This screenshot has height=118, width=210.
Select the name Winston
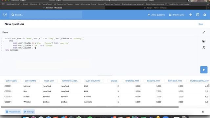pos(27,102)
